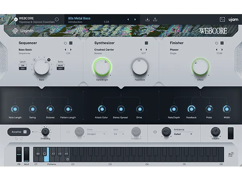Screen dimensions: 242x181
Task: Go to next global preset
Action: pos(135,19)
